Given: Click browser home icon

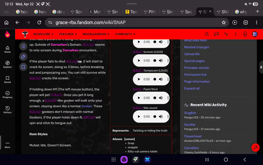Looking at the screenshot, I should tap(6, 22).
